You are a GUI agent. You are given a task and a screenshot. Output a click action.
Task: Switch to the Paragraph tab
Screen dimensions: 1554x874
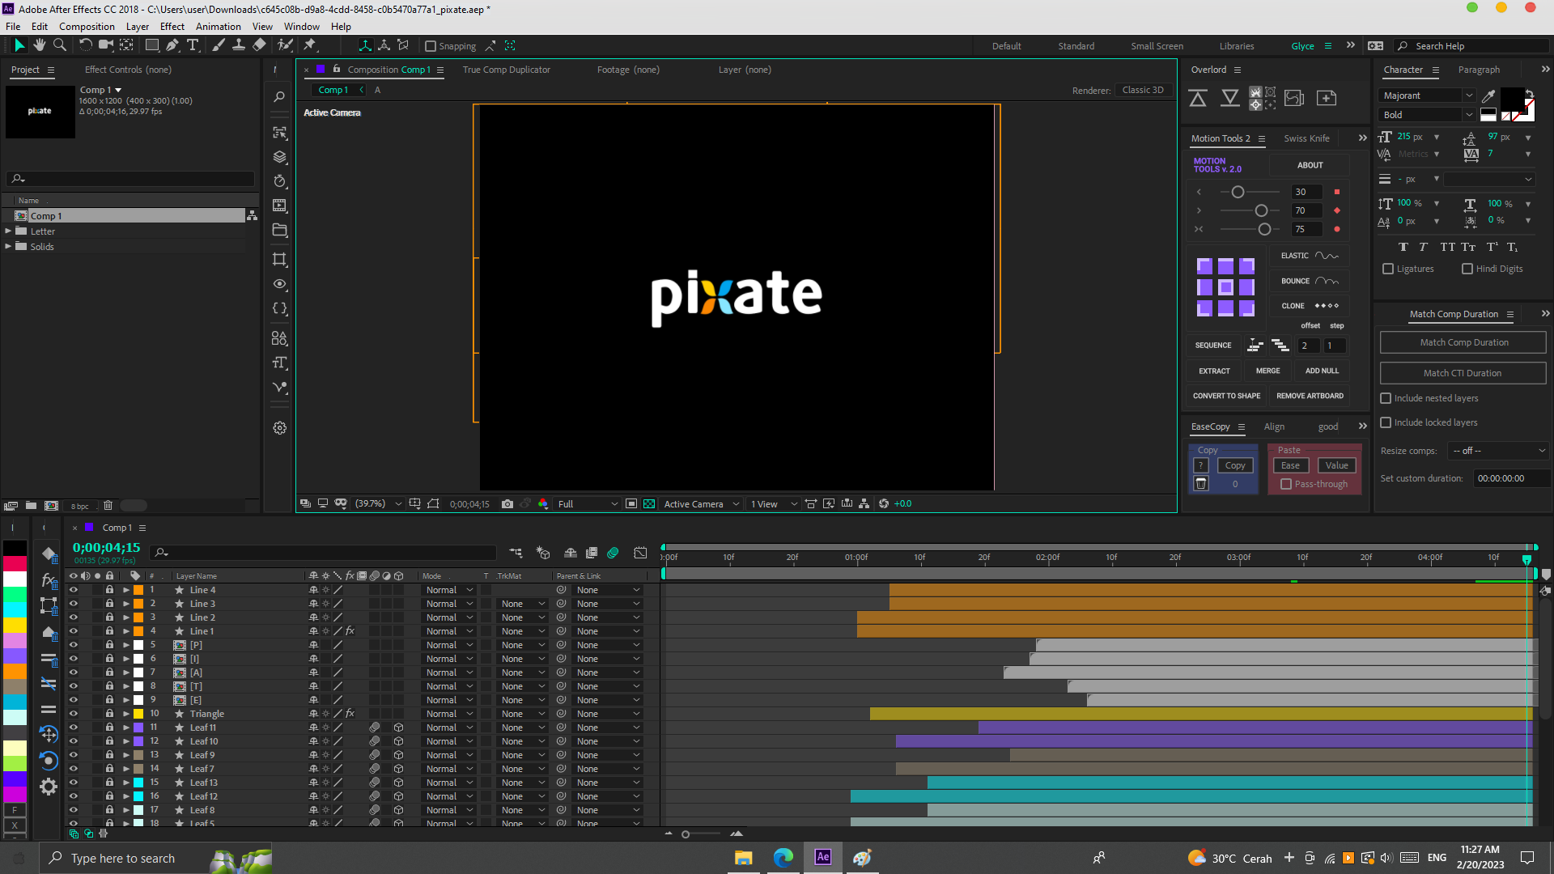[1479, 70]
